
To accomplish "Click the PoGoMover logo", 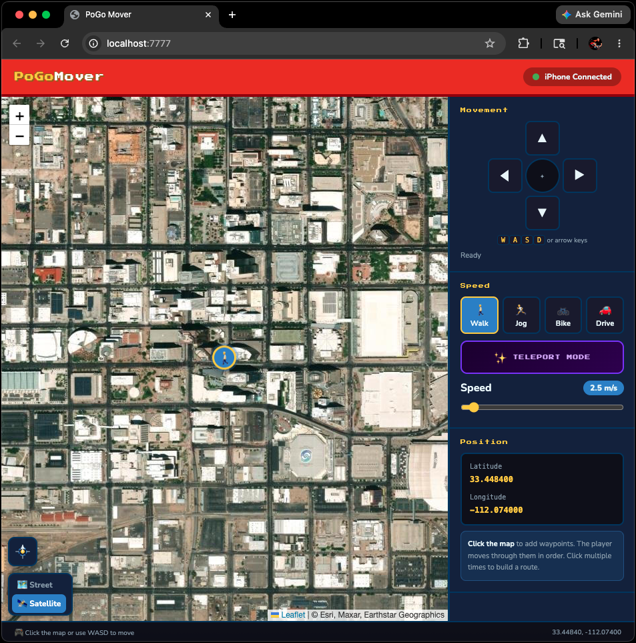I will 59,76.
